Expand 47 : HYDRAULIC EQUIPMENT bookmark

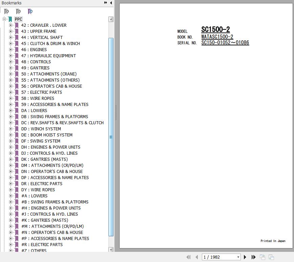[x=10, y=56]
